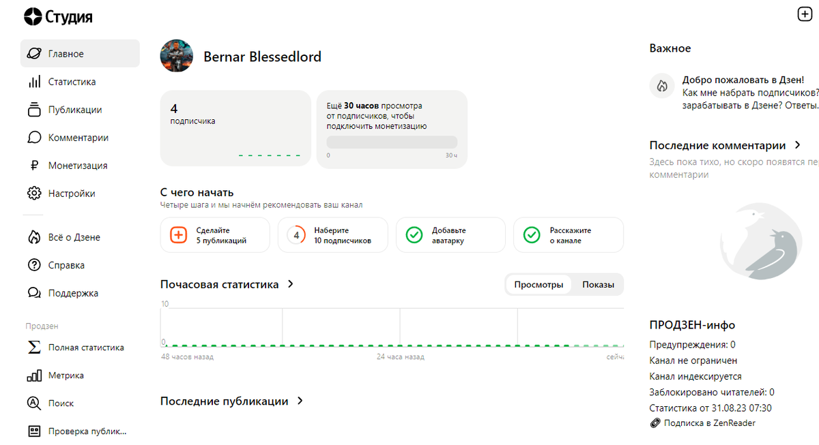This screenshot has width=819, height=445.
Task: Click the Публикации stack icon
Action: (34, 110)
